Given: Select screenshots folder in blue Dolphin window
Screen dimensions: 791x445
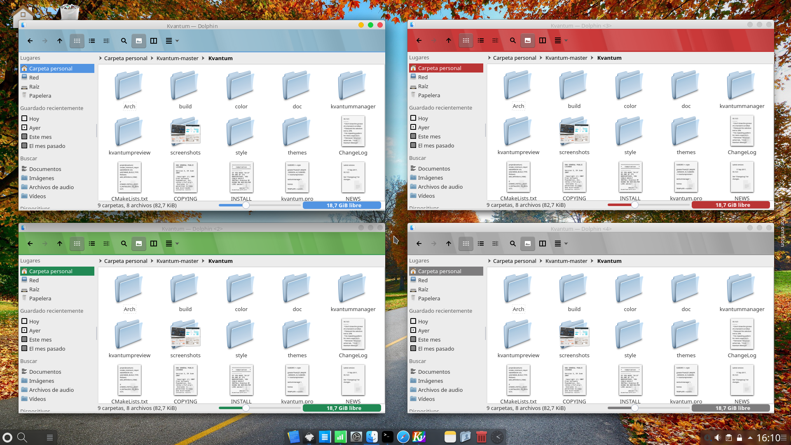Looking at the screenshot, I should pyautogui.click(x=185, y=136).
